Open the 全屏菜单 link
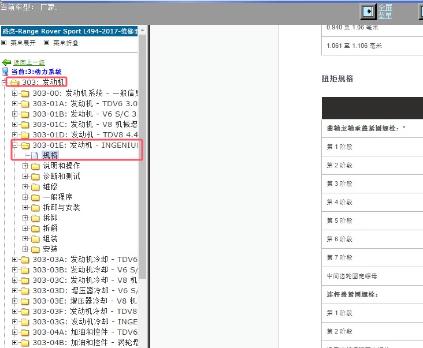423x348 pixels. pos(385,12)
